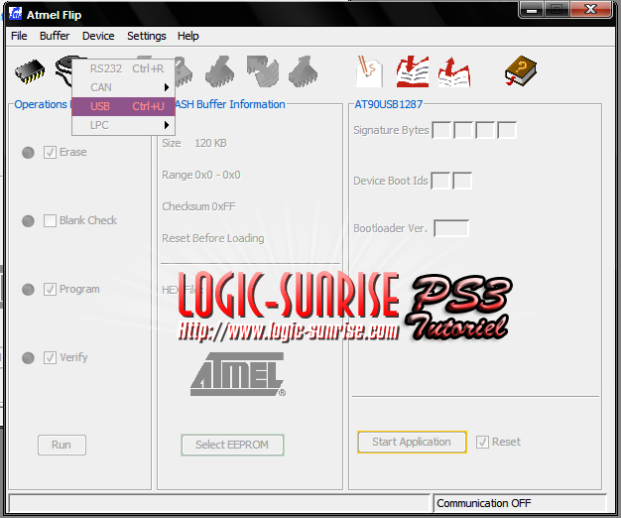Click the Erase status indicator light

pos(28,153)
